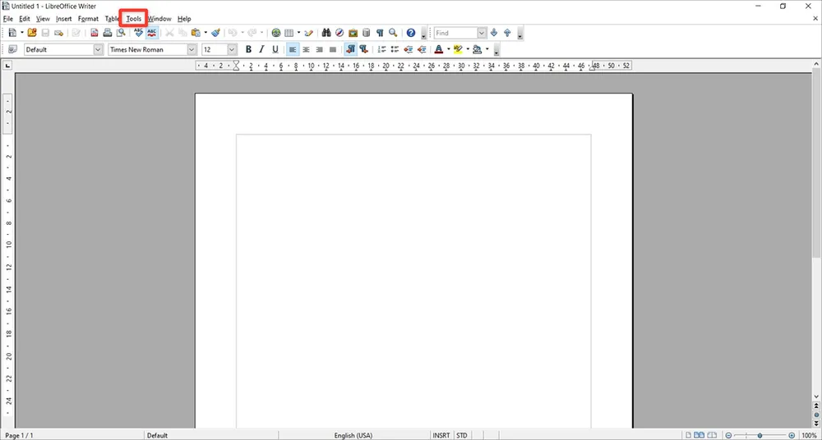822x440 pixels.
Task: Open LibreOffice Help question mark icon
Action: (x=411, y=33)
